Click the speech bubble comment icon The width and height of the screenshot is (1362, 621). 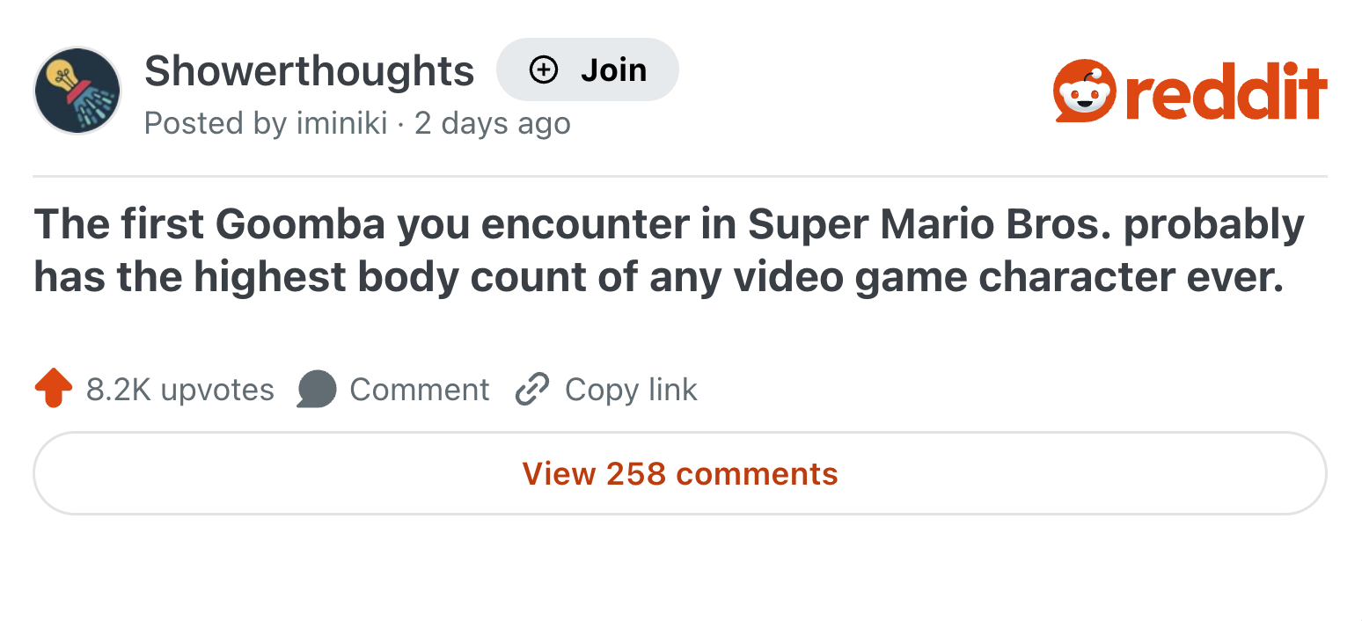click(x=317, y=389)
